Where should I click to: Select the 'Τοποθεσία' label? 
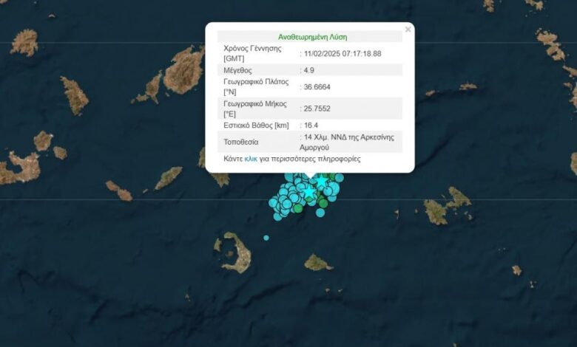point(241,142)
